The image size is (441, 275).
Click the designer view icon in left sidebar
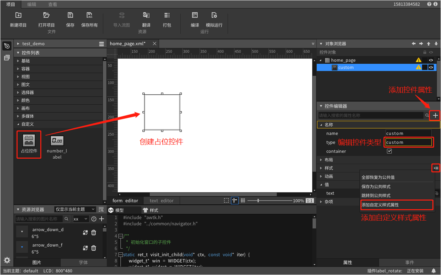click(x=7, y=46)
